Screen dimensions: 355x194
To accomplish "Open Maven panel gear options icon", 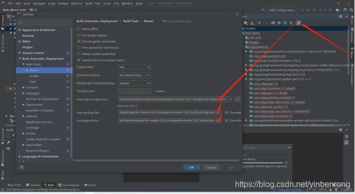I will click(341, 16).
